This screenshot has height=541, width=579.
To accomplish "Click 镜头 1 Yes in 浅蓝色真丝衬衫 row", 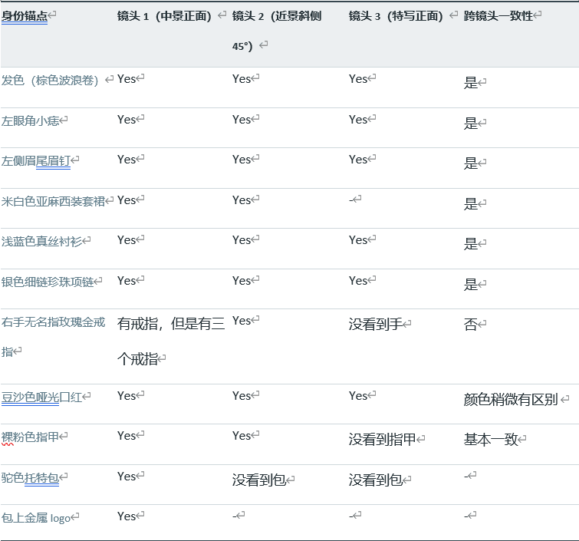I will click(x=127, y=240).
